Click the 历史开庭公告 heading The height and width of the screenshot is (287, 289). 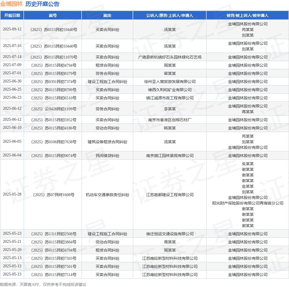coord(42,4)
